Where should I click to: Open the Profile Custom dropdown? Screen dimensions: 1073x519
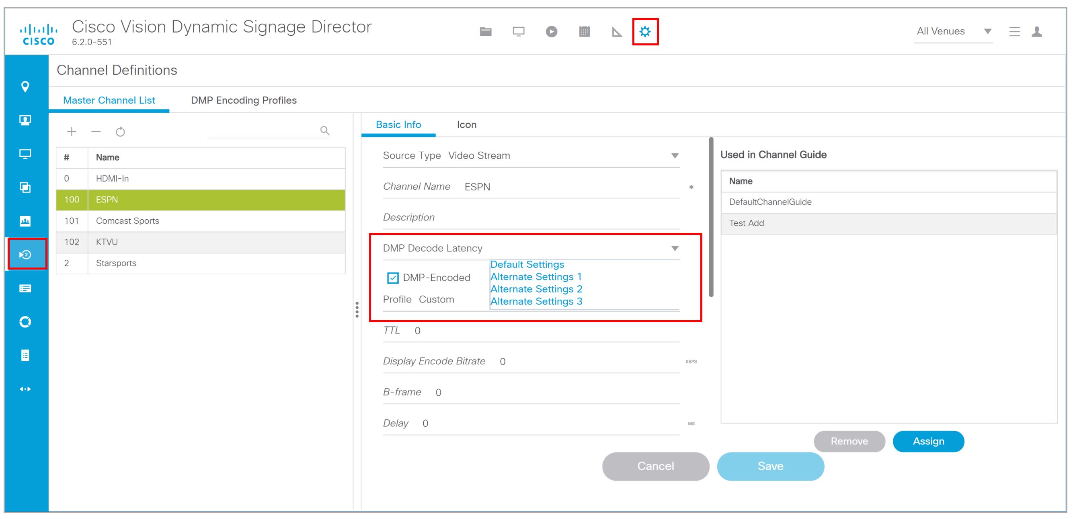[436, 300]
